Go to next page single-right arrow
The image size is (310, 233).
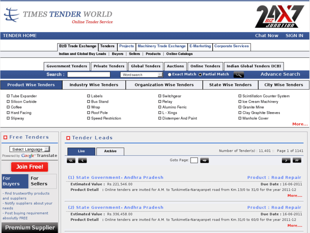286,160
